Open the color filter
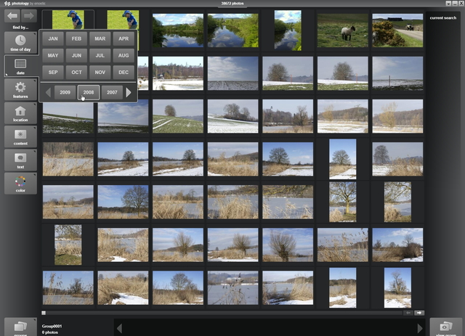Screen dimensions: 465x336 pos(20,184)
